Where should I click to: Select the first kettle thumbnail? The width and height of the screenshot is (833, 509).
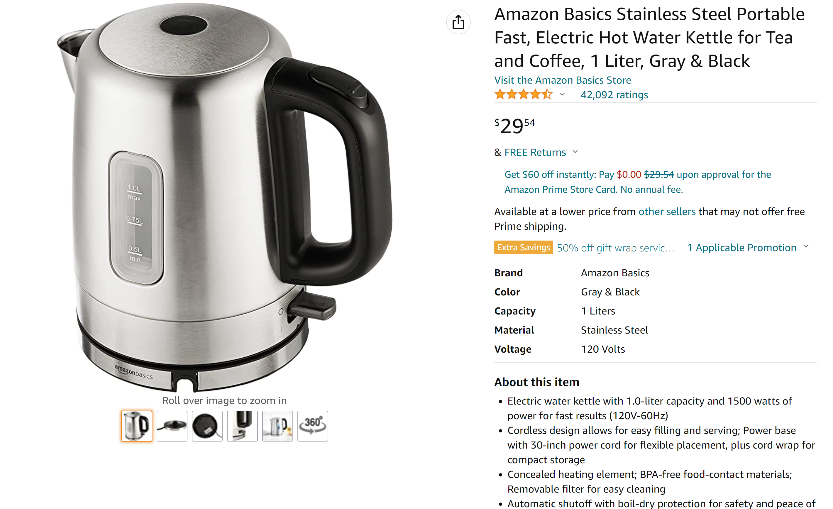click(x=137, y=426)
